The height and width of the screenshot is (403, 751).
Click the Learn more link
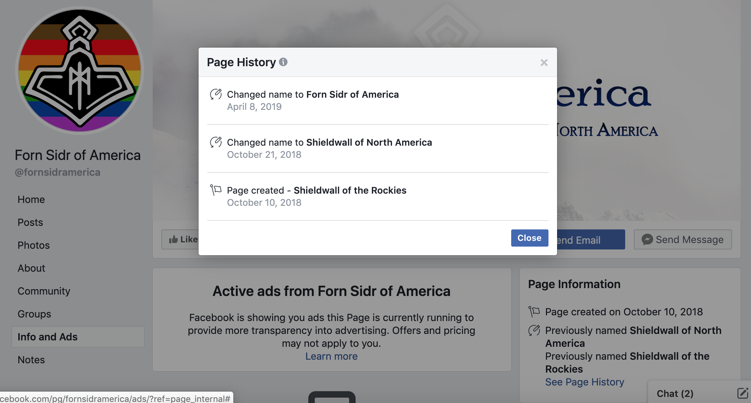[331, 356]
